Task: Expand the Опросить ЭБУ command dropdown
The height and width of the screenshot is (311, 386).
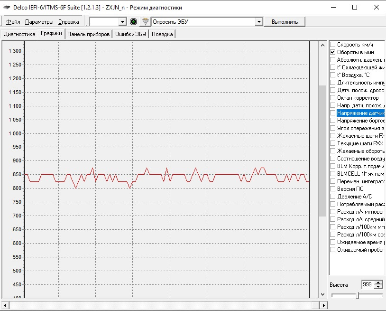Action: coord(259,22)
